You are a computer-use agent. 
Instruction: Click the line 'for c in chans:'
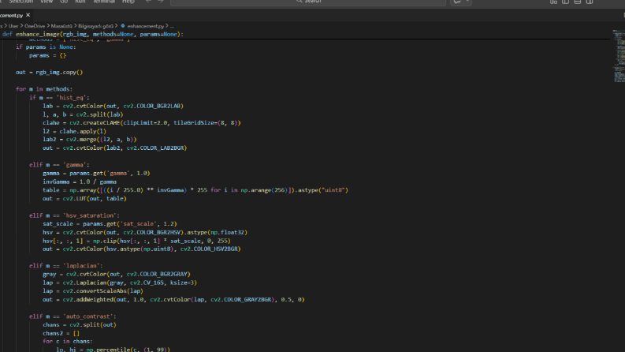tap(68, 341)
